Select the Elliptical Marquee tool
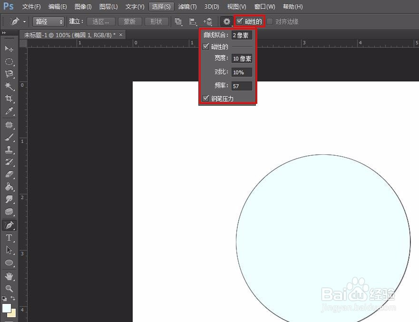This screenshot has height=322, width=419. click(9, 61)
